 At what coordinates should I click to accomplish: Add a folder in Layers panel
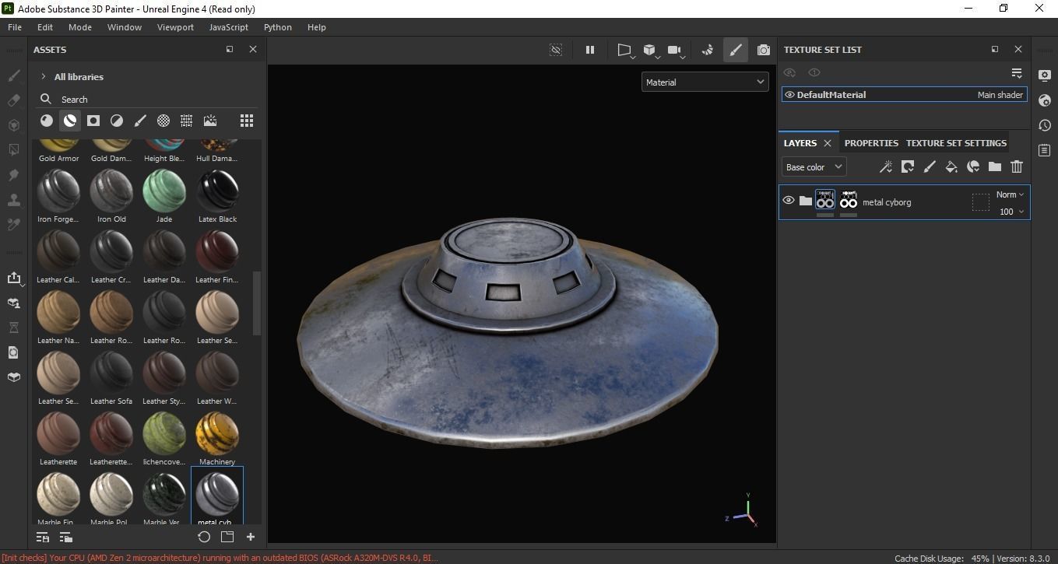[x=995, y=166]
